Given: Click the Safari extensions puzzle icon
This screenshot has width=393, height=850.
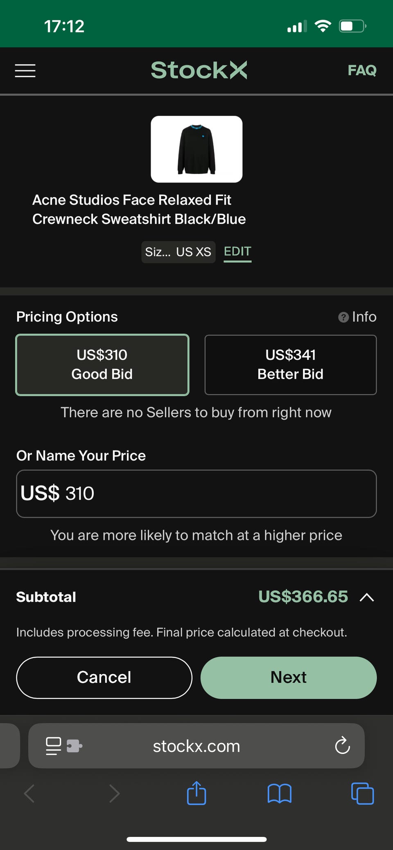Looking at the screenshot, I should pos(74,746).
